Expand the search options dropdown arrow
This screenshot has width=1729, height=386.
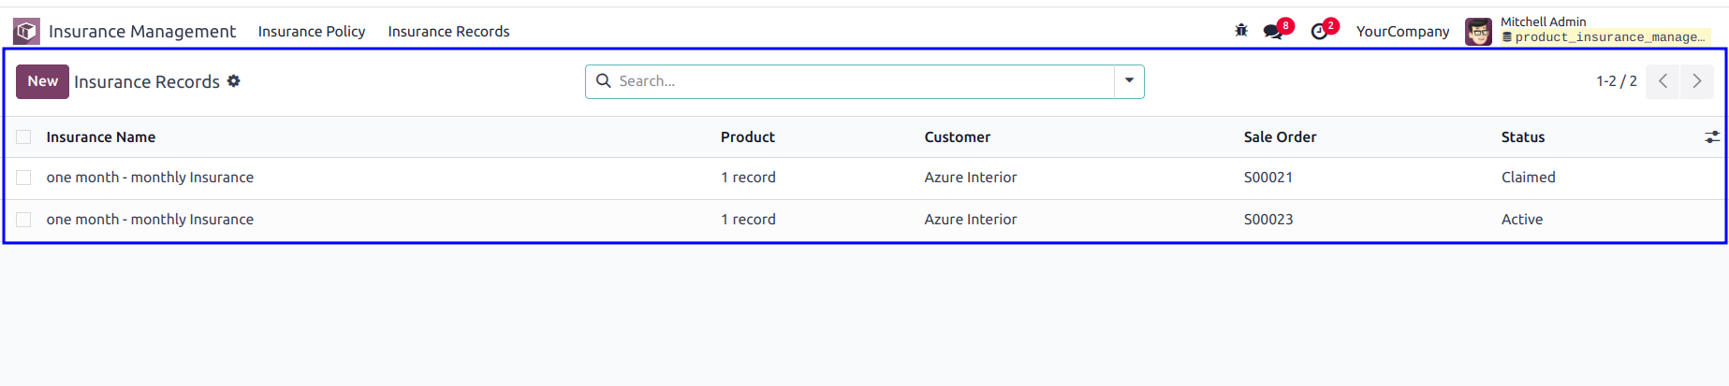click(x=1129, y=81)
